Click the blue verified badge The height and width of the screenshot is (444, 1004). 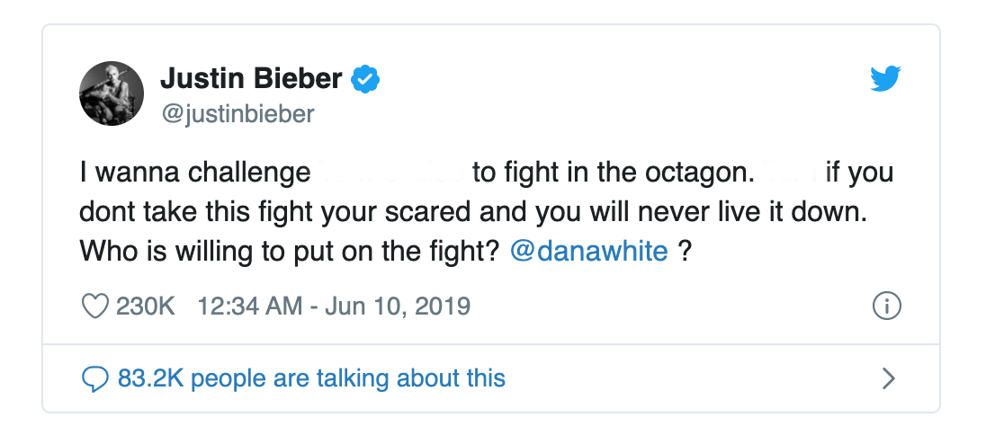(363, 80)
